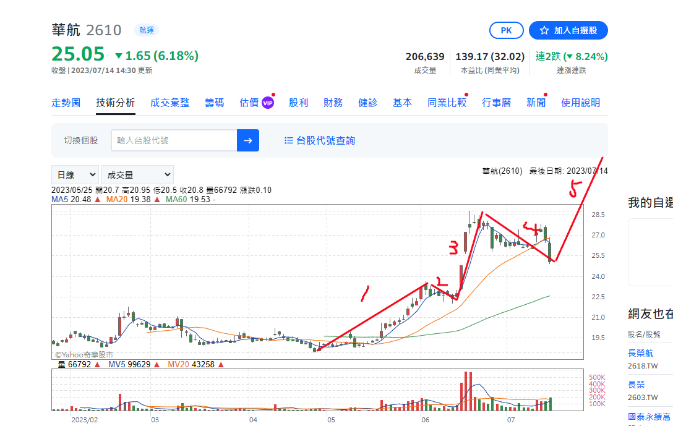Click the 139.17 (32.02) 本益比 value
The width and height of the screenshot is (673, 426).
(x=490, y=57)
